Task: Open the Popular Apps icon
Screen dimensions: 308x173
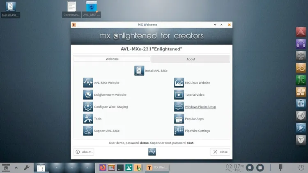Action: [179, 118]
